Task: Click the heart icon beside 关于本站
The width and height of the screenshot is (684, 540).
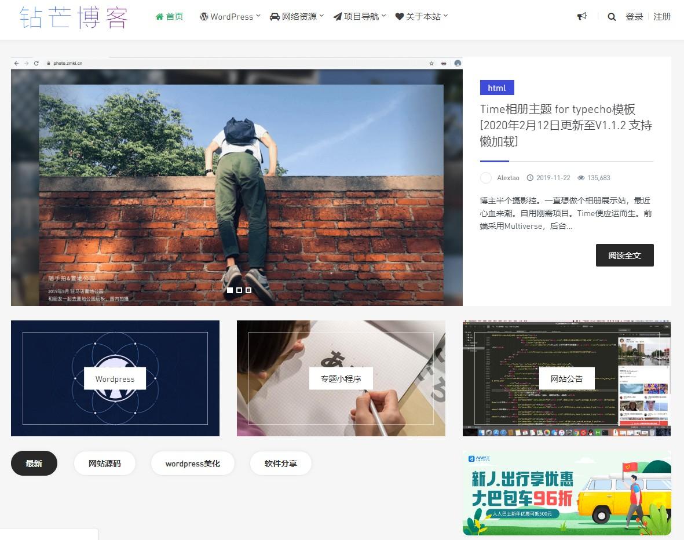Action: (x=400, y=17)
